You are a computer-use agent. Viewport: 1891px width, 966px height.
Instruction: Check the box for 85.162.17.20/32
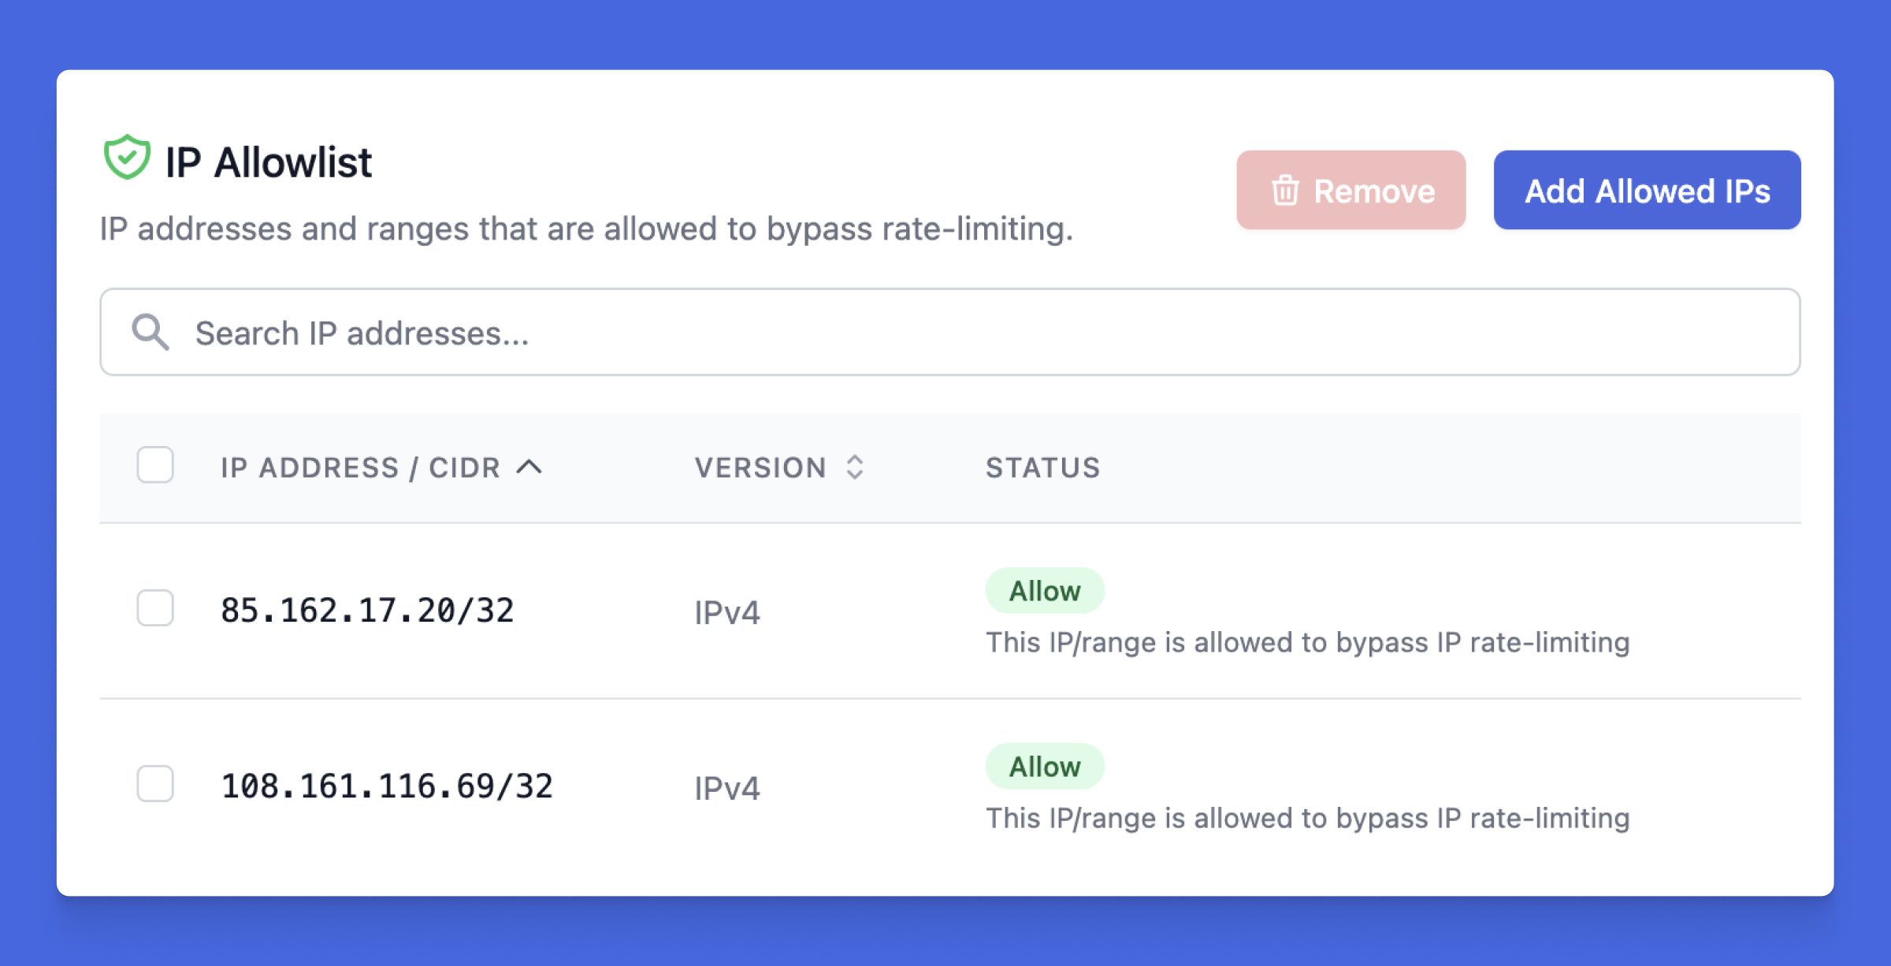(155, 608)
